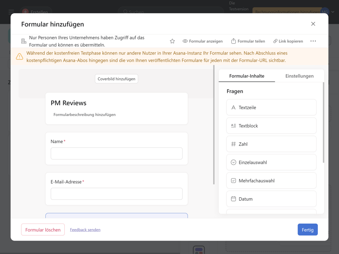Click the Coverbild hinzufügen button
The image size is (339, 254).
pos(117,79)
